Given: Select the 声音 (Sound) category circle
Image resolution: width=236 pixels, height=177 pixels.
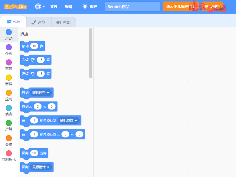Looking at the screenshot, I should [x=9, y=62].
